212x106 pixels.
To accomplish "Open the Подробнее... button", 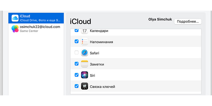I will [188, 22].
